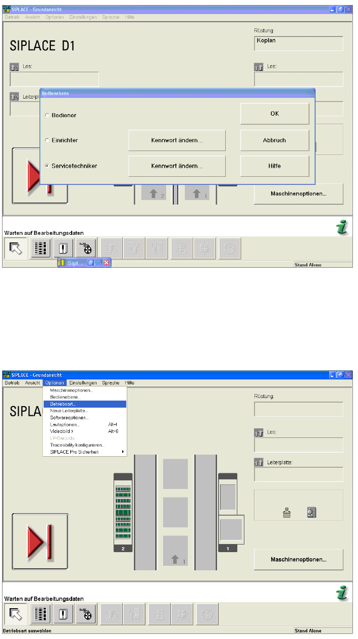The image size is (358, 639).
Task: Choose the Servicetechniker radio option
Action: coord(47,166)
